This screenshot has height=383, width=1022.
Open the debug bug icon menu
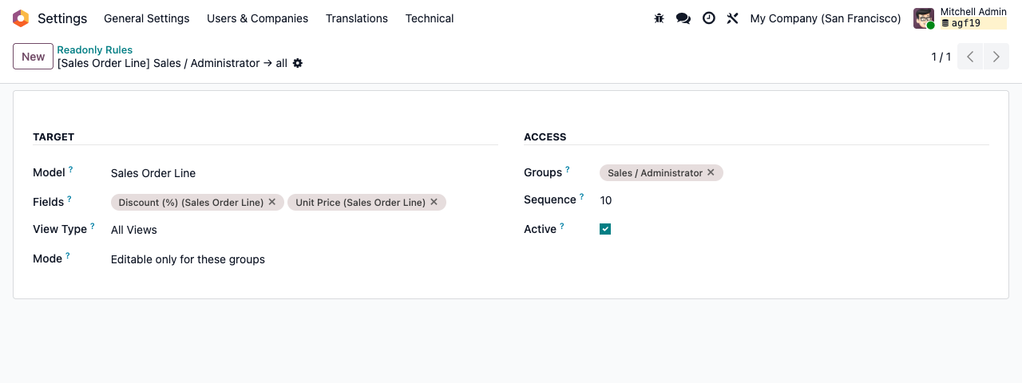659,18
